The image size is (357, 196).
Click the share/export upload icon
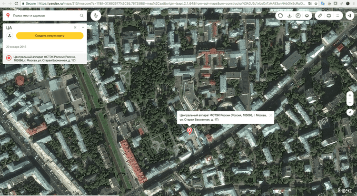9,36
